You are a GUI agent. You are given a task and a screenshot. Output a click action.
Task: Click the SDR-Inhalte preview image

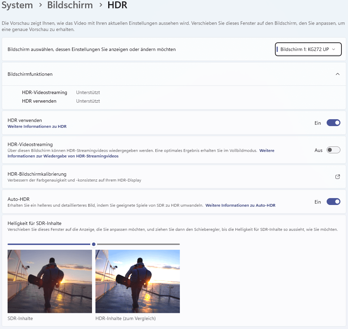click(50, 281)
